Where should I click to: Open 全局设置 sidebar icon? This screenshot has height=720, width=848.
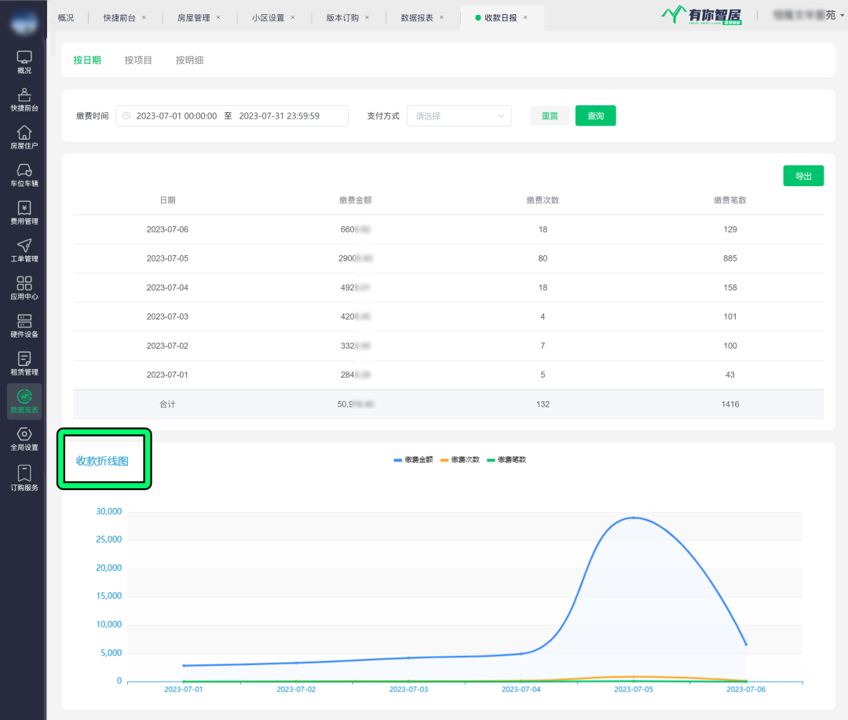[24, 439]
